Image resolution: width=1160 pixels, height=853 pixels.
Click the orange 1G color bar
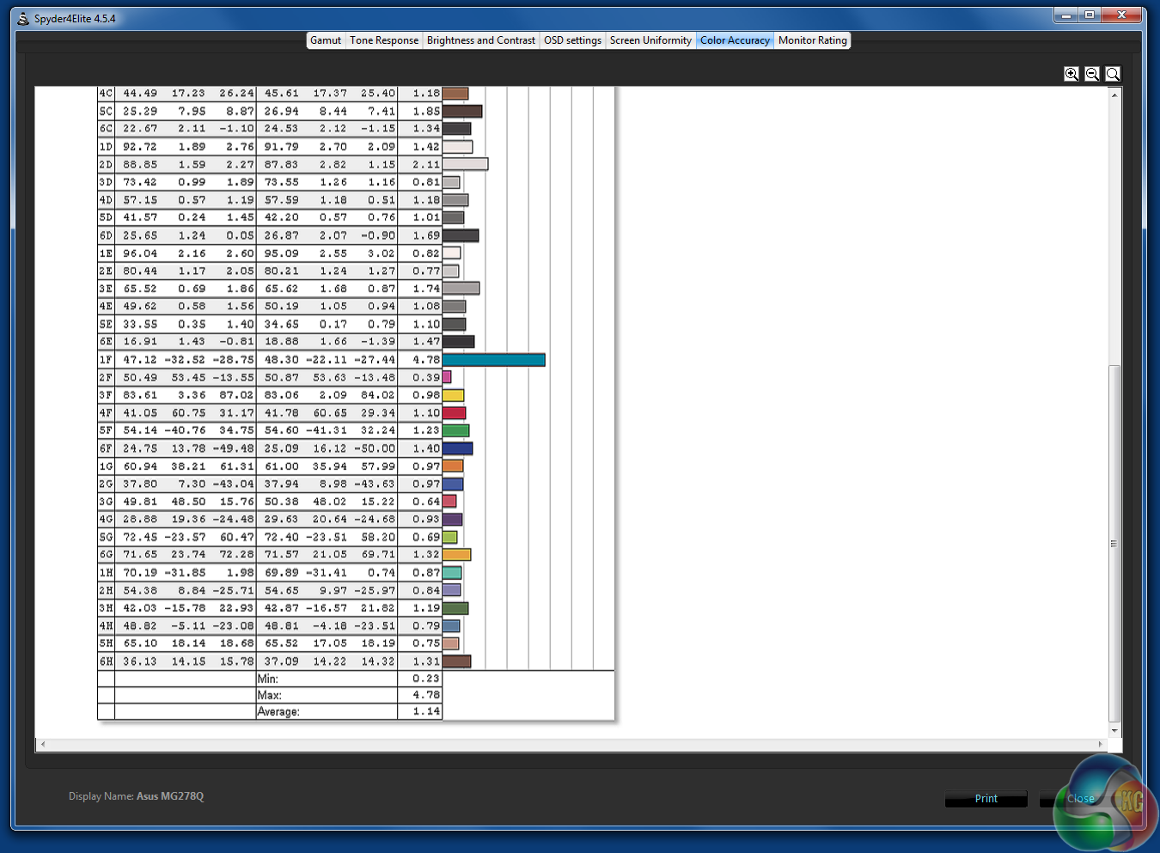pos(453,466)
